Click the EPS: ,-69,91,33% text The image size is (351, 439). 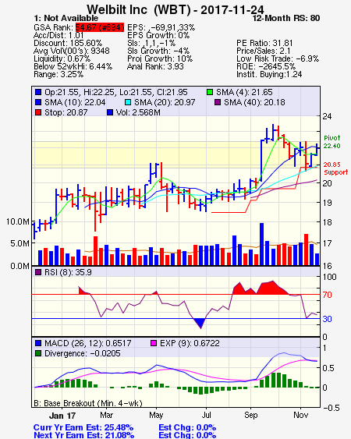(161, 27)
